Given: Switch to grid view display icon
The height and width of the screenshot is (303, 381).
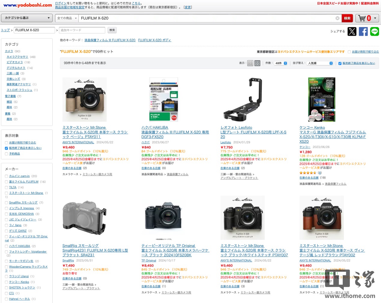Looking at the screenshot, I should click(x=258, y=63).
